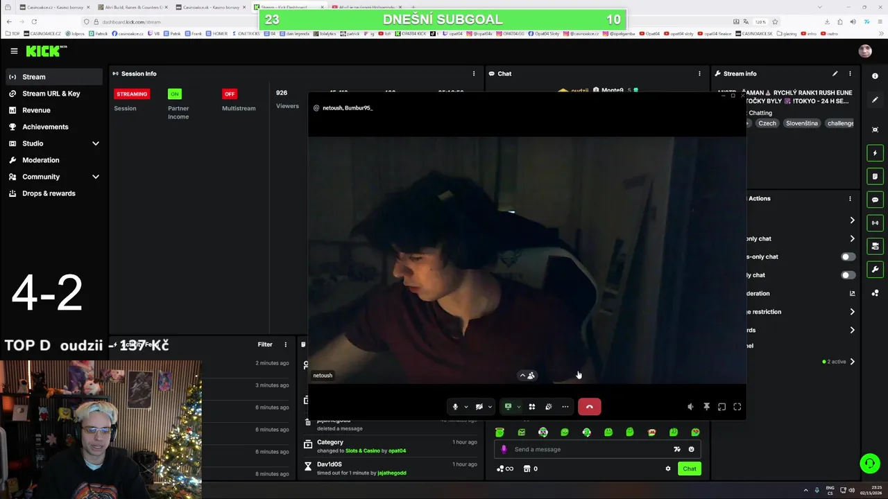Viewport: 888px width, 499px height.
Task: Open the Moderation sidebar item
Action: pyautogui.click(x=54, y=160)
